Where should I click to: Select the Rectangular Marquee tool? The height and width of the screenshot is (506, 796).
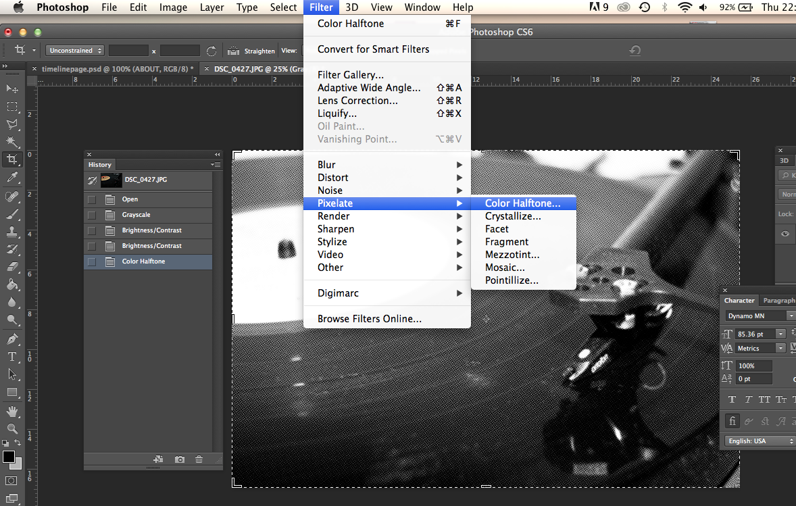pos(12,107)
